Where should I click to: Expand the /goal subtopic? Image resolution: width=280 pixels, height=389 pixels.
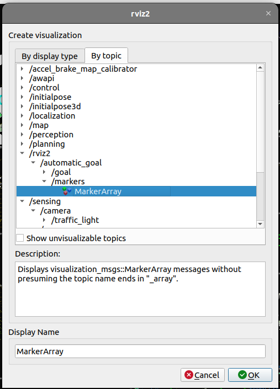(44, 172)
